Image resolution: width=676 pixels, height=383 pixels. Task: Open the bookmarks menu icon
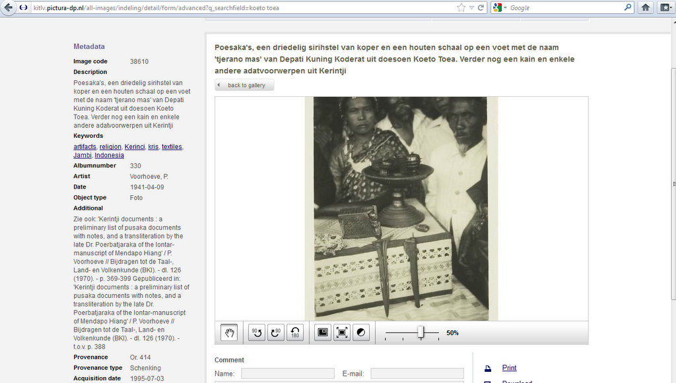tap(665, 7)
